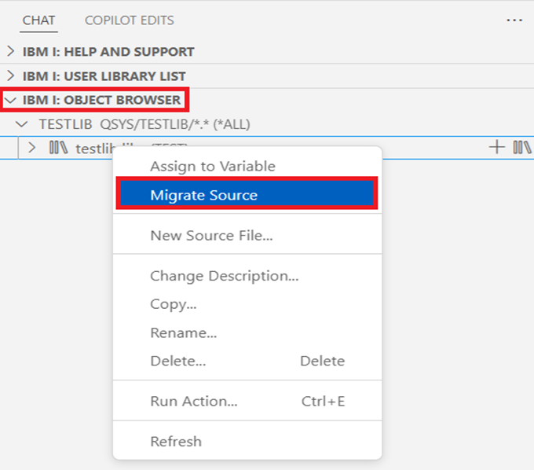The width and height of the screenshot is (534, 470).
Task: Expand the testlib library tree item
Action: tap(32, 148)
